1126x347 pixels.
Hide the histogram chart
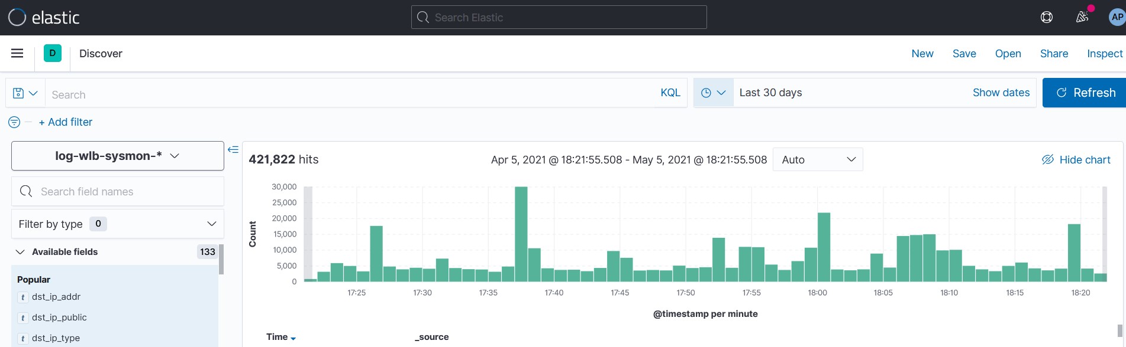[x=1076, y=160]
